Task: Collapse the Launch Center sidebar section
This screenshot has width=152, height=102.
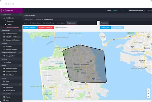Action: (20, 15)
